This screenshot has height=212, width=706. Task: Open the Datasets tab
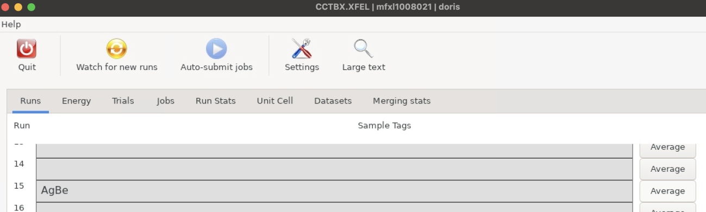(x=333, y=101)
